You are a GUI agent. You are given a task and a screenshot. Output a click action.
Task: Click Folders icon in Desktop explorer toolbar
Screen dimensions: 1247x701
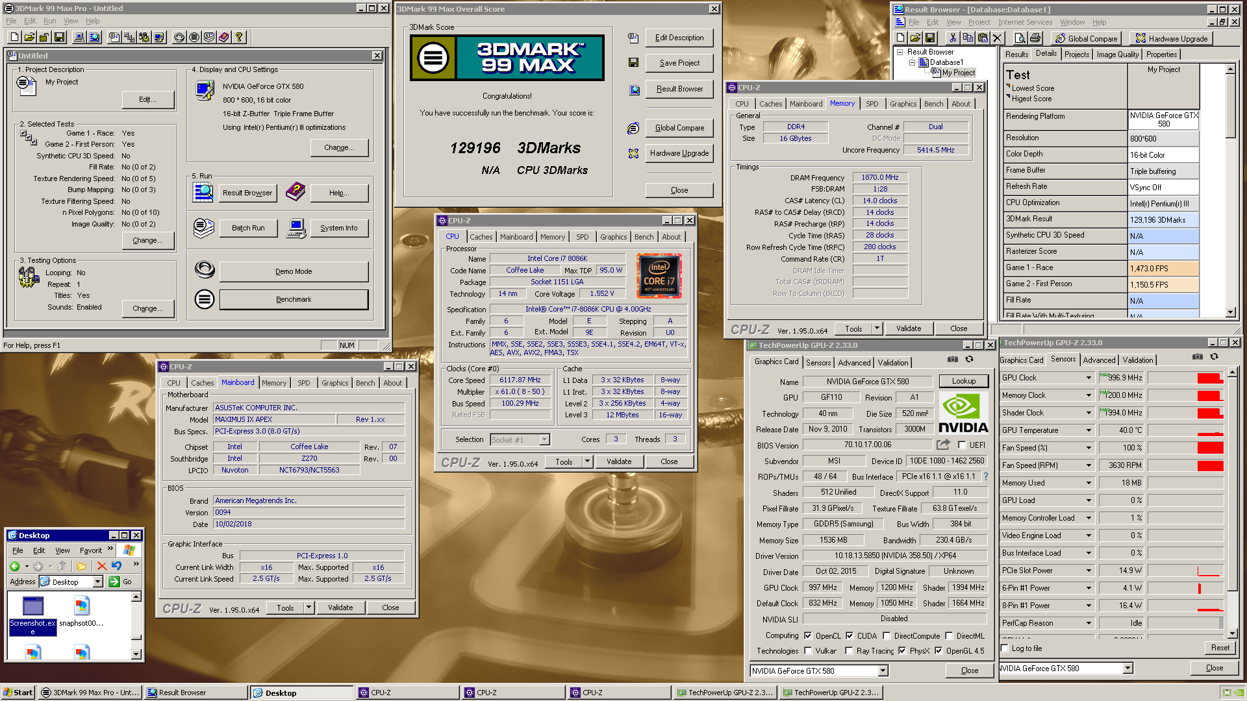tap(82, 566)
